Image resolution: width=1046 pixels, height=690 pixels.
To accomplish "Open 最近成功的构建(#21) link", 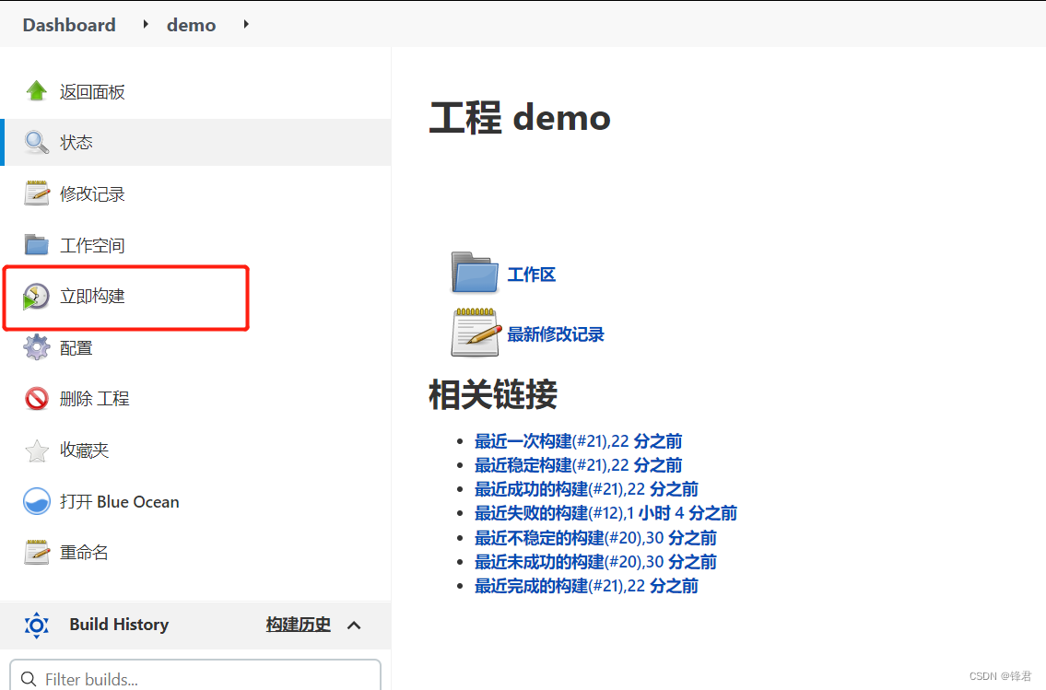I will click(586, 489).
